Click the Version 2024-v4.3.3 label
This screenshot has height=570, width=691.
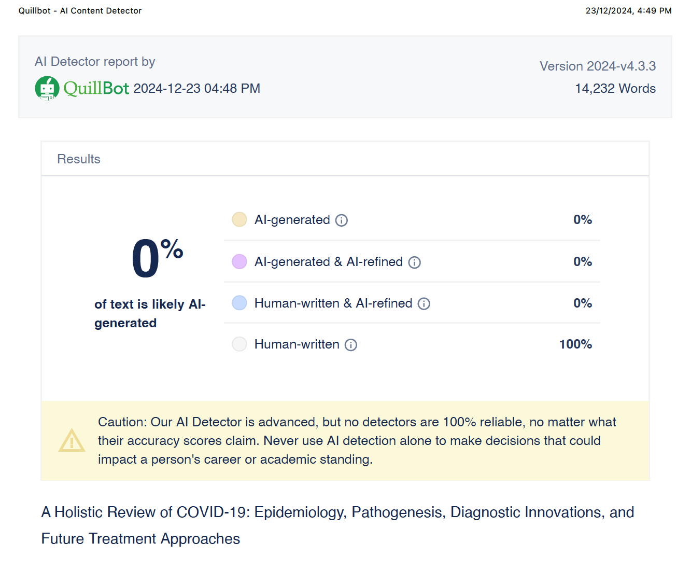click(x=598, y=66)
